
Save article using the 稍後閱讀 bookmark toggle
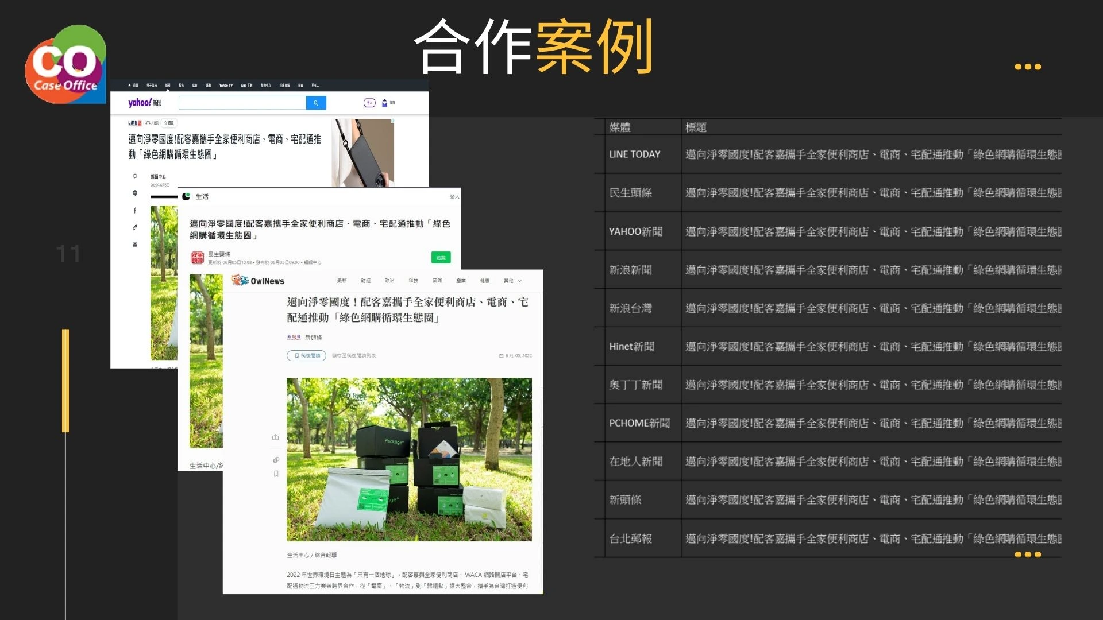(306, 356)
